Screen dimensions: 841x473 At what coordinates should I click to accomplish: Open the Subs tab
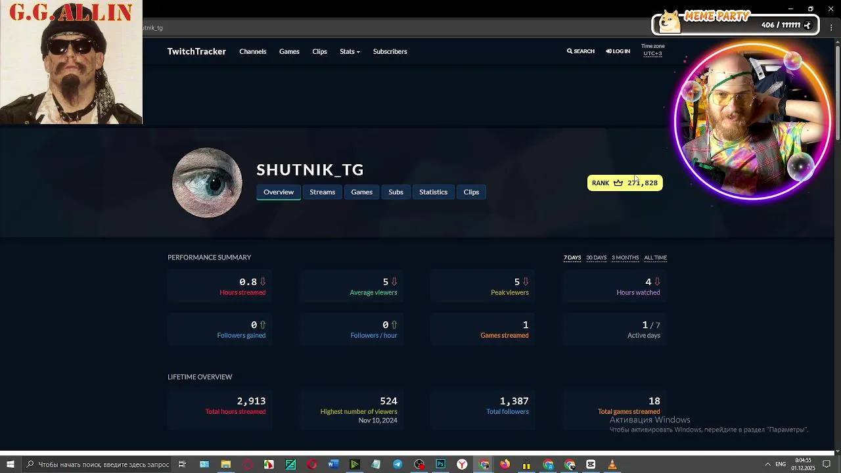pos(396,192)
